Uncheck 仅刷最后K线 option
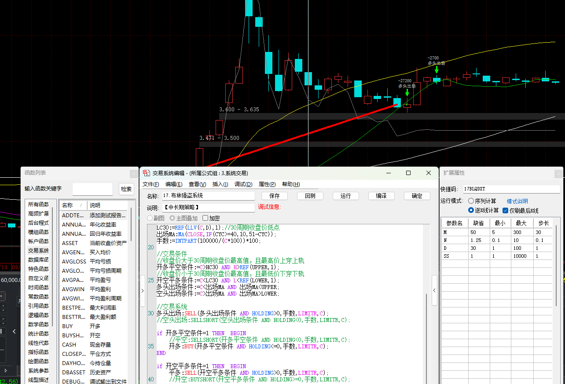 [505, 211]
